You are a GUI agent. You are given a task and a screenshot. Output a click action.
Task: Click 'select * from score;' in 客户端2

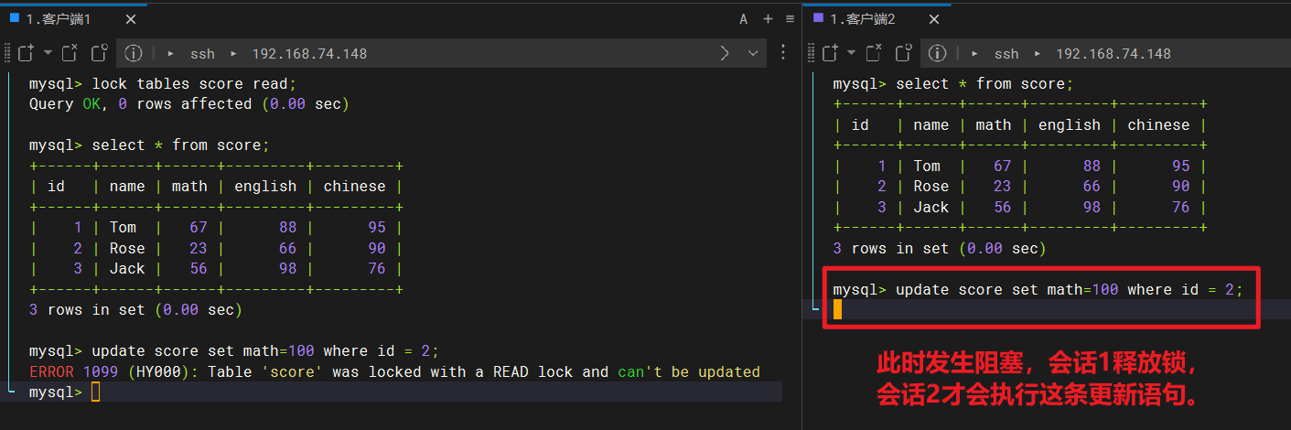[x=984, y=84]
